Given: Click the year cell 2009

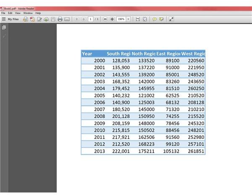Looking at the screenshot, I should tap(100, 123).
